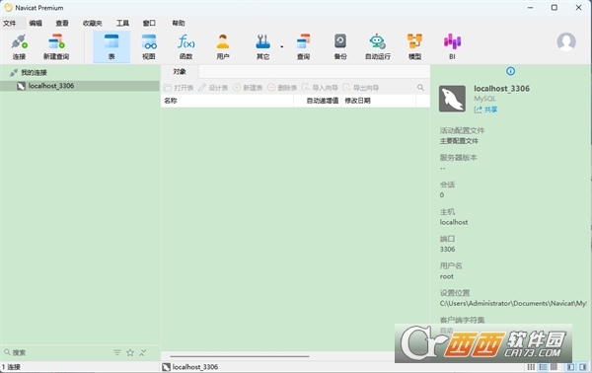592x373 pixels.
Task: Toggle right information pane visibility
Action: pos(583,367)
